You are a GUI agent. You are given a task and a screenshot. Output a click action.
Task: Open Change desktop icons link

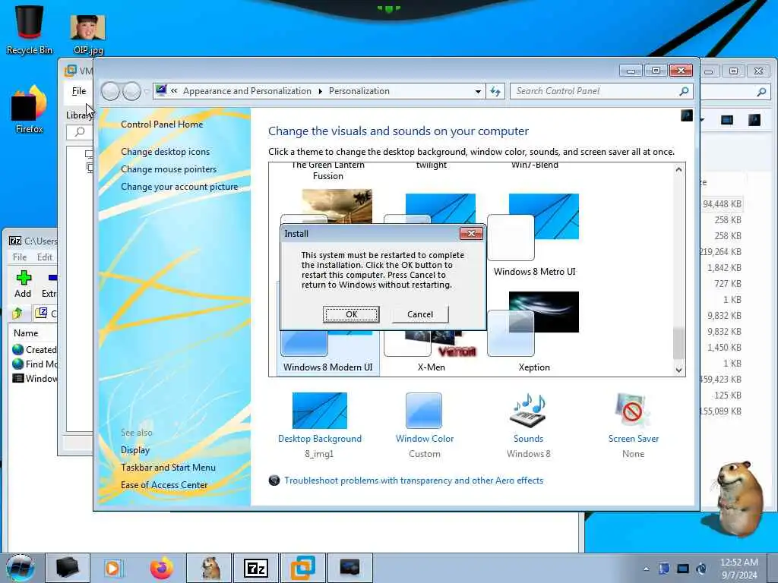165,152
